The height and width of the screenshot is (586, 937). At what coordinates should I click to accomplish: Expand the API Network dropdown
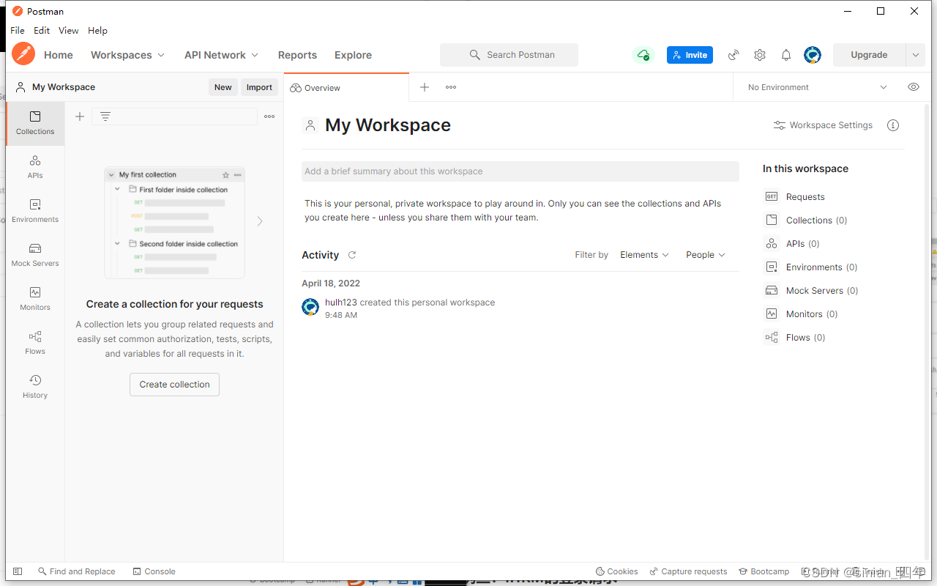pos(222,55)
